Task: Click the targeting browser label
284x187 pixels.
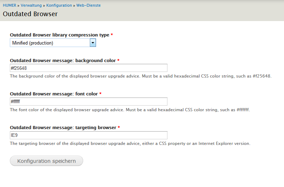Action: click(x=63, y=128)
